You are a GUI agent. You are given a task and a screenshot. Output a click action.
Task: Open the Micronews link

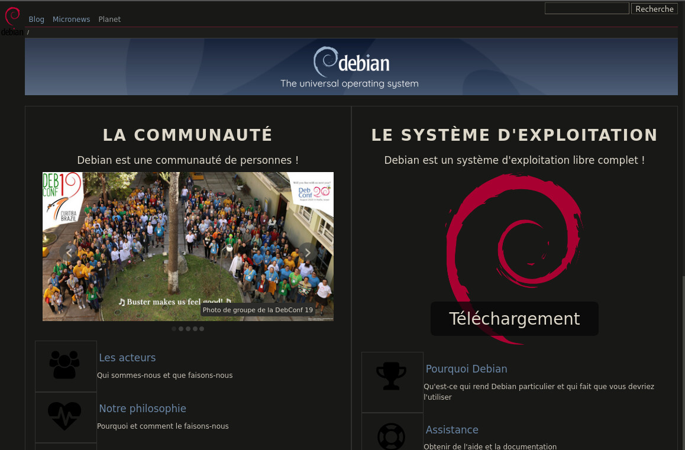tap(71, 20)
